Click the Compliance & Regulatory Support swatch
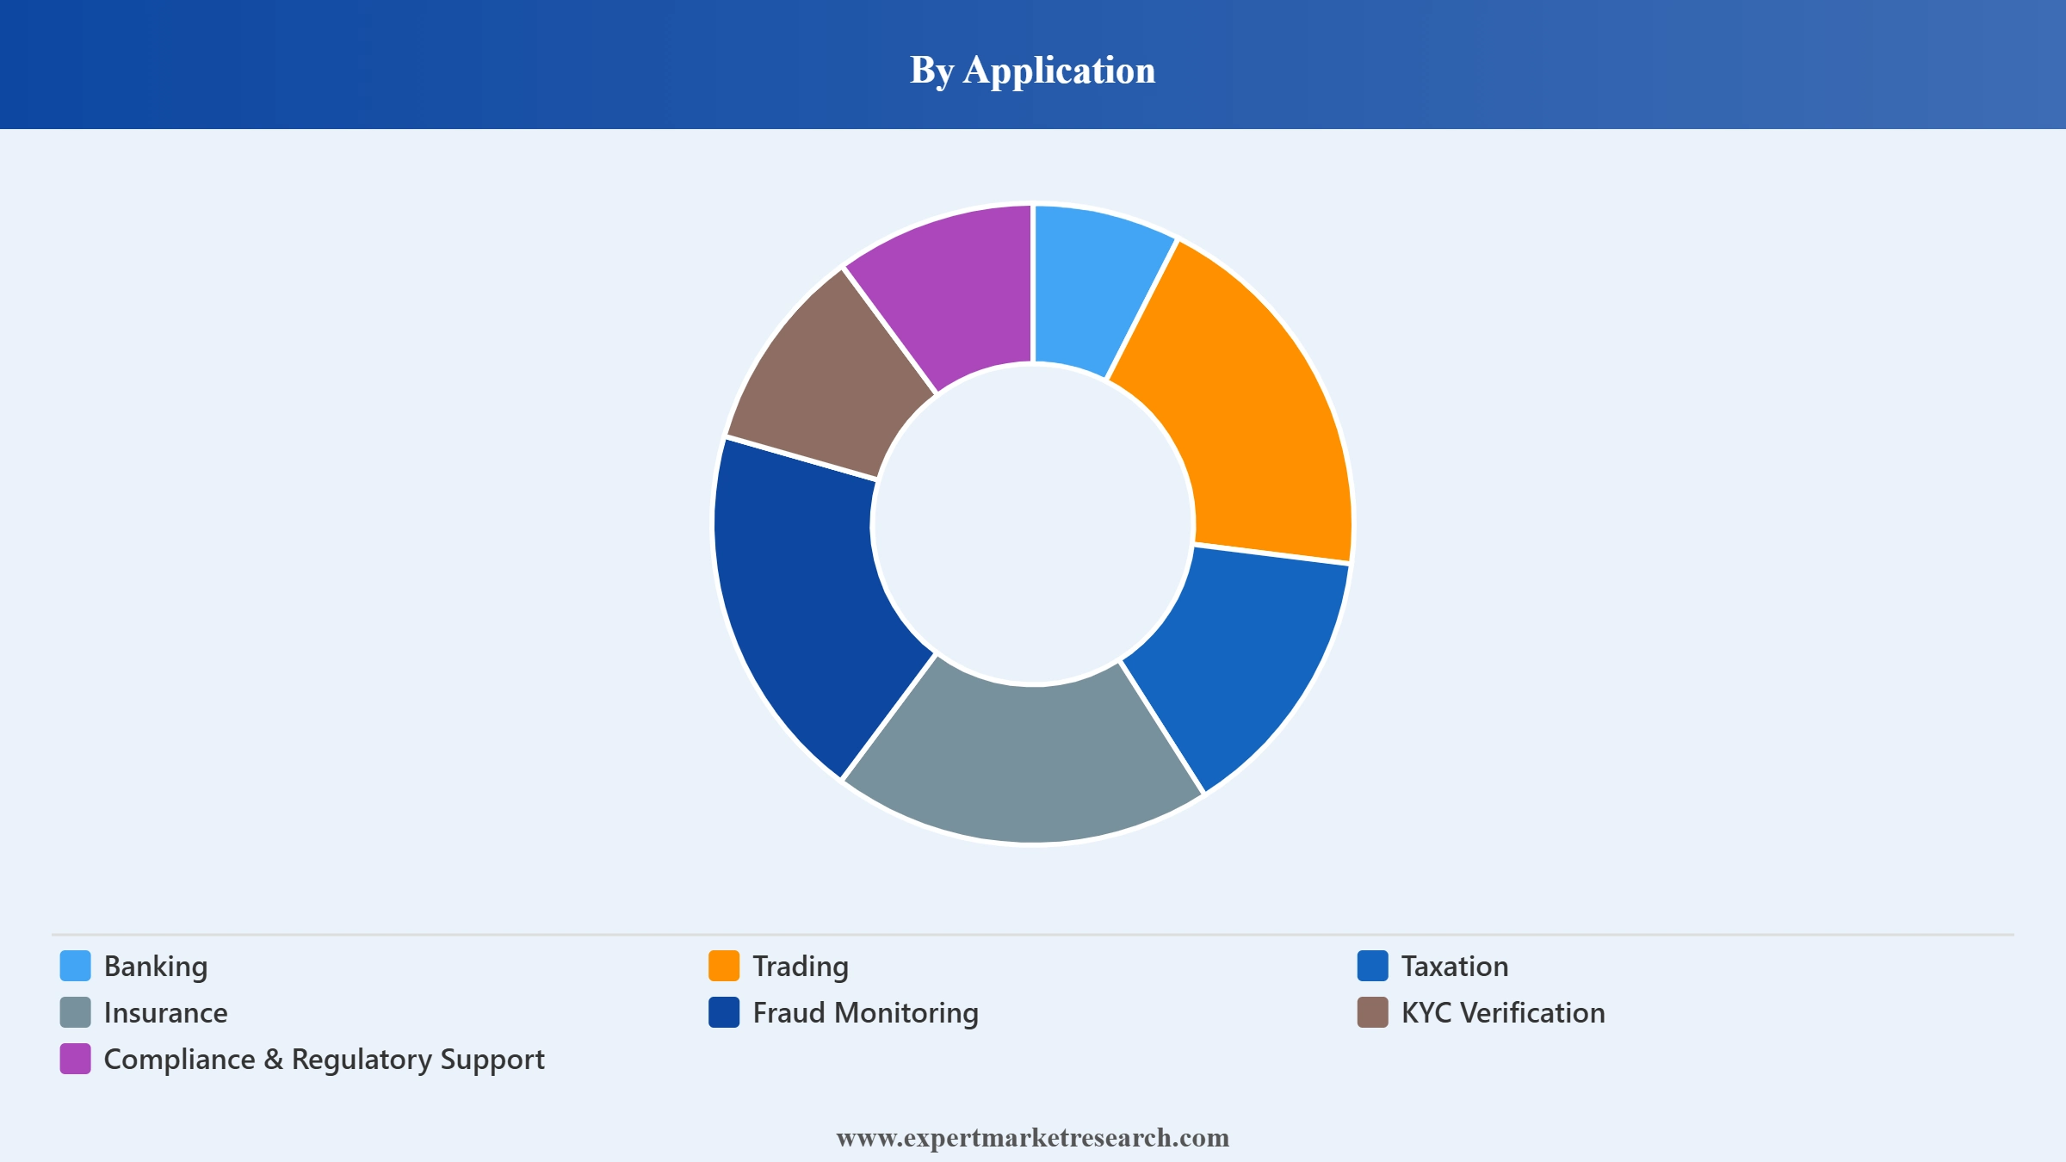This screenshot has height=1162, width=2066. tap(75, 1059)
